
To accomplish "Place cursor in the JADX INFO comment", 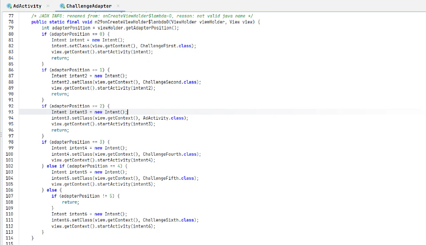I will tap(142, 16).
